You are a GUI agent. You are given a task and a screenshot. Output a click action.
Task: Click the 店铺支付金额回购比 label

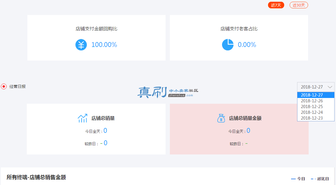point(96,29)
